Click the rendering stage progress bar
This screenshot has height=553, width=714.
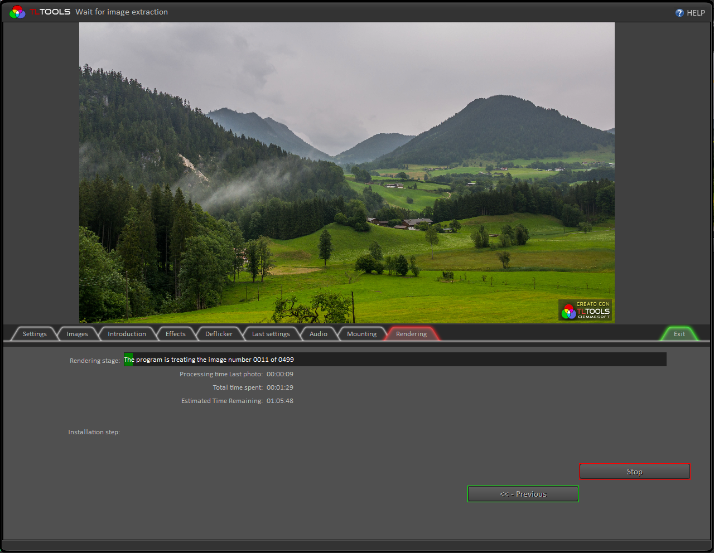395,360
